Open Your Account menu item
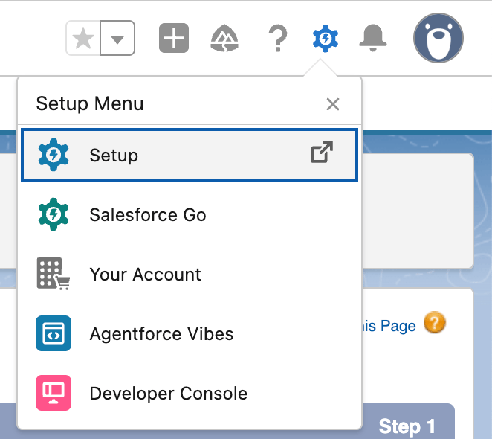Viewport: 492px width, 439px height. (x=190, y=274)
